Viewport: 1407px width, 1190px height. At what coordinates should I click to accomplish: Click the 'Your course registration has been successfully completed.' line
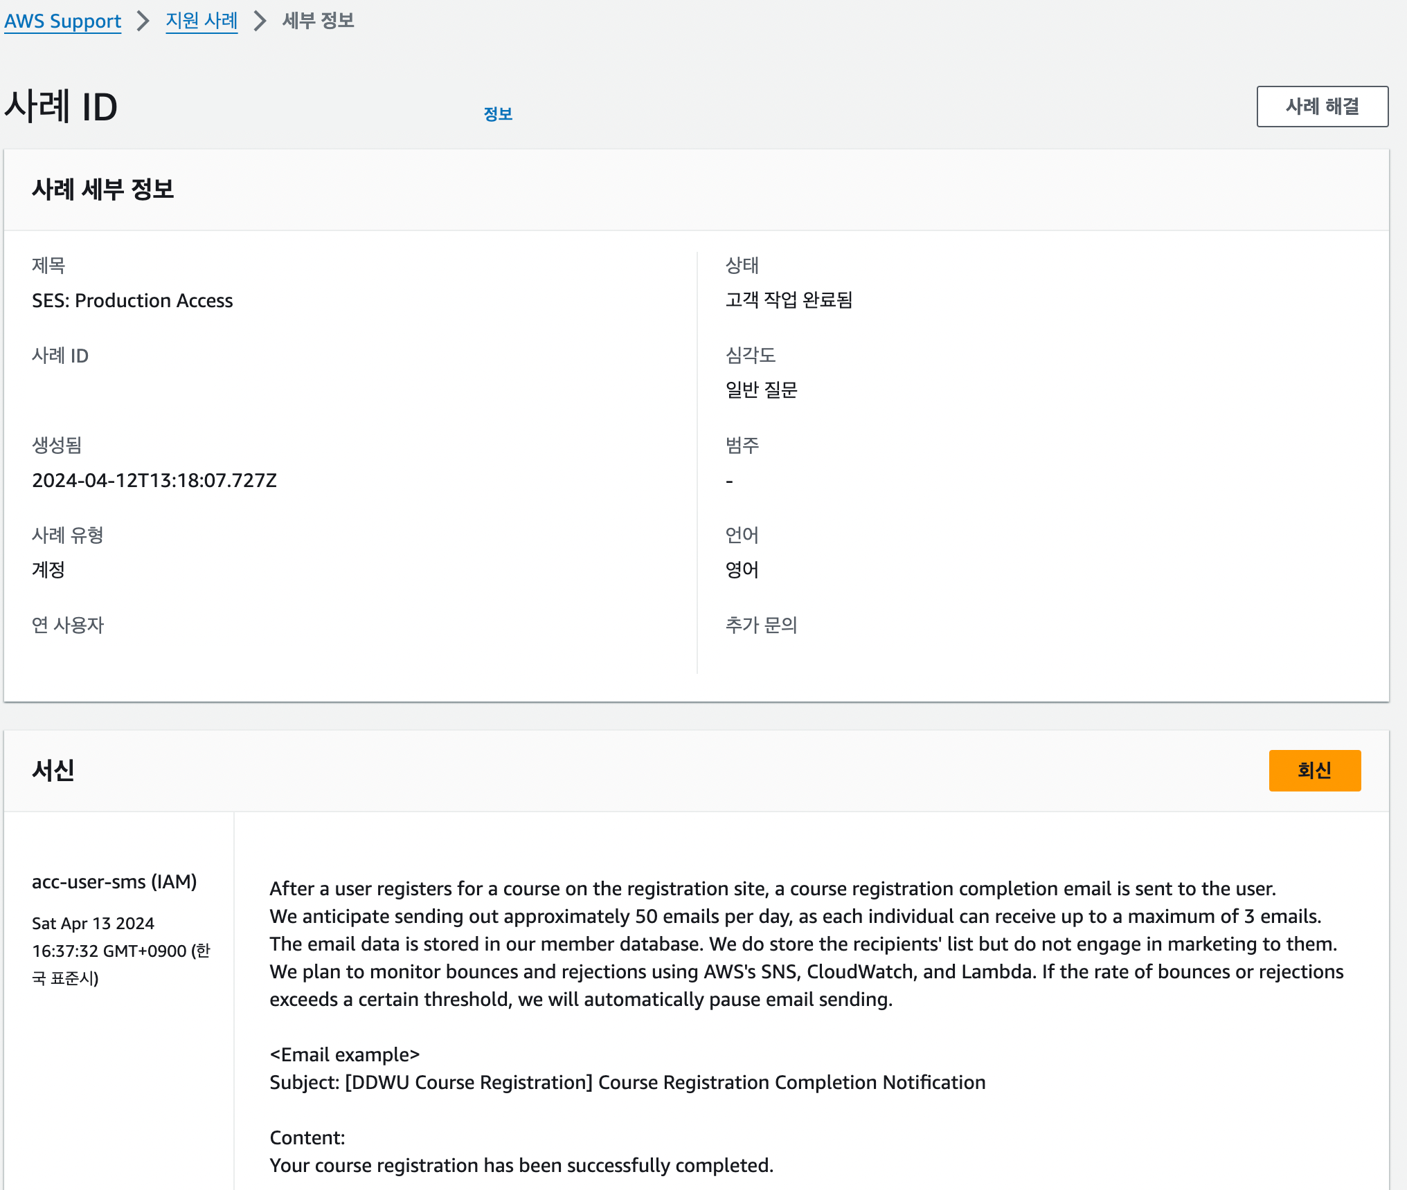click(x=521, y=1166)
